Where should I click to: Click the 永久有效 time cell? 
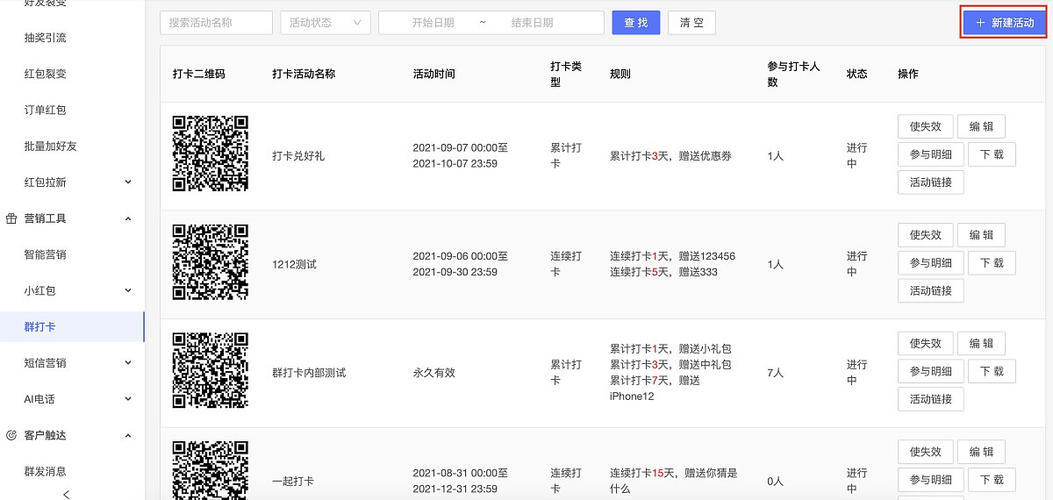pos(434,373)
